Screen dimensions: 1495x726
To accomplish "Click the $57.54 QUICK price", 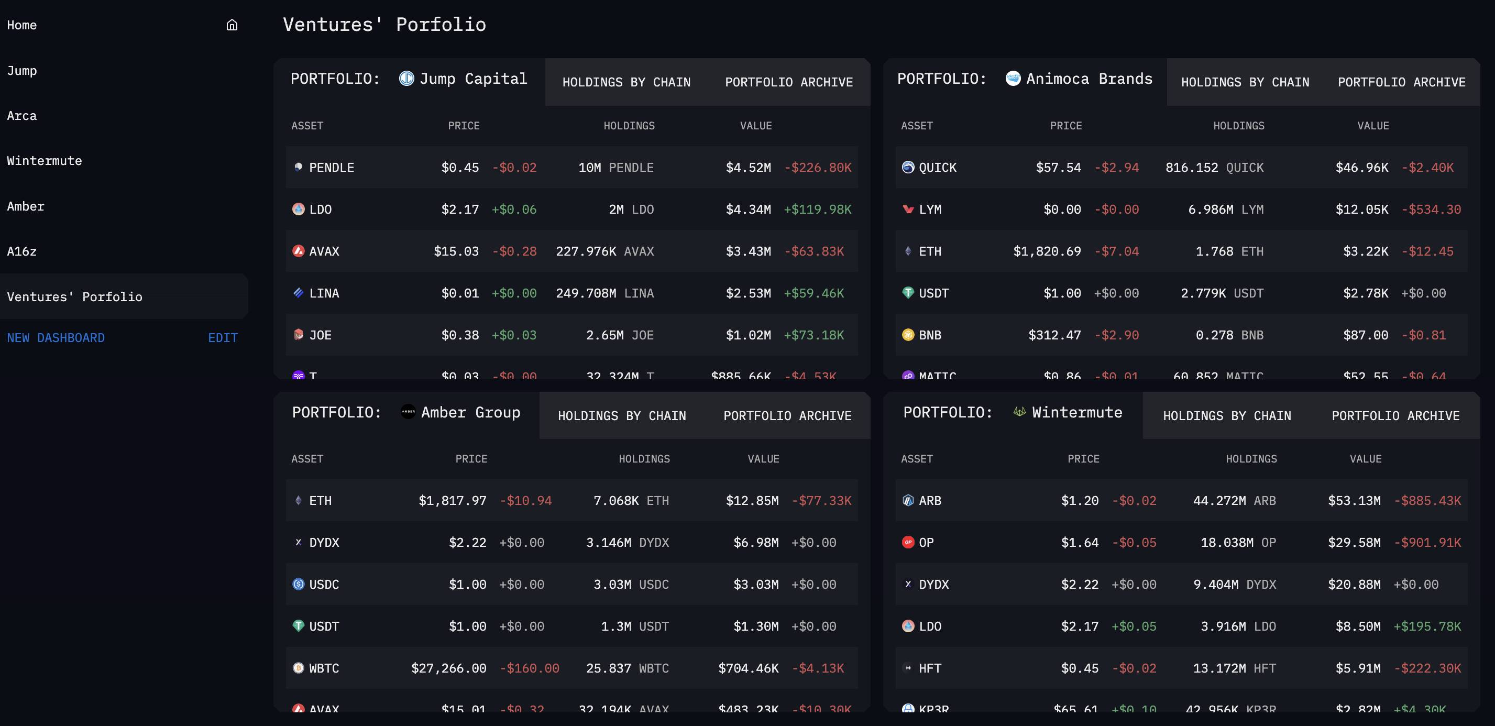I will (x=1059, y=168).
